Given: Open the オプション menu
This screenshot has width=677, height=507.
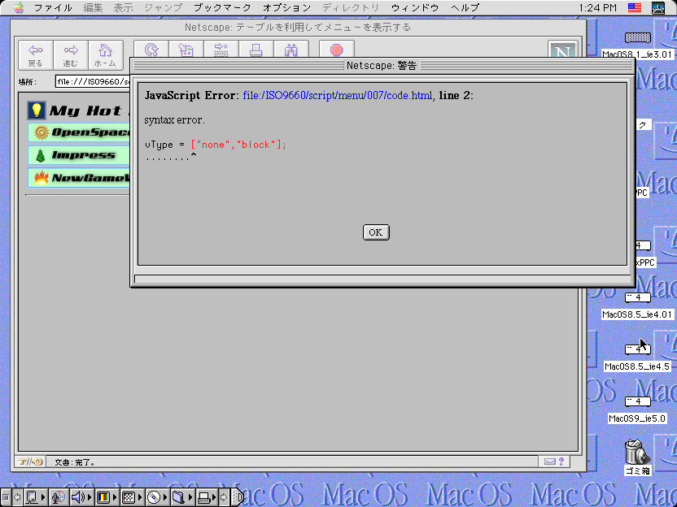Looking at the screenshot, I should click(x=286, y=8).
